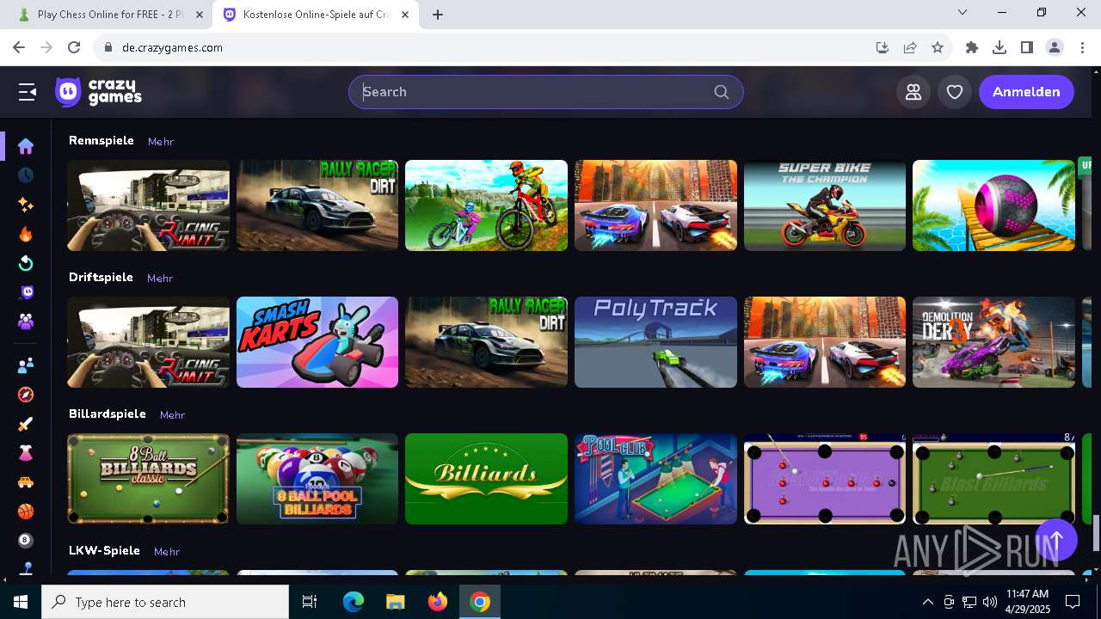Open the flame trending games icon
The image size is (1101, 619).
pyautogui.click(x=26, y=234)
